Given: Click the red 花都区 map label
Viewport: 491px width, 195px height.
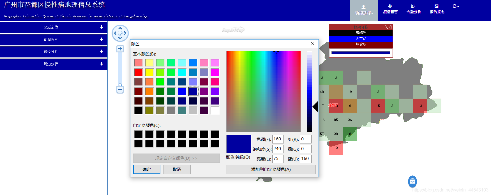Looking at the screenshot, I should pyautogui.click(x=333, y=105).
